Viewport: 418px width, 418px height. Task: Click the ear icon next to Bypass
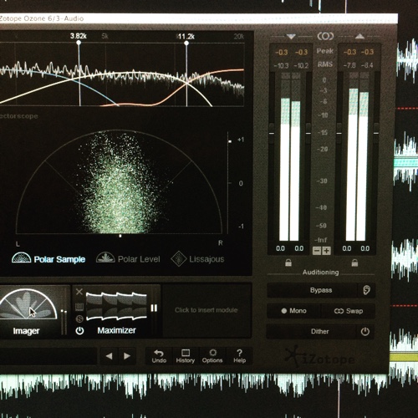click(x=367, y=290)
